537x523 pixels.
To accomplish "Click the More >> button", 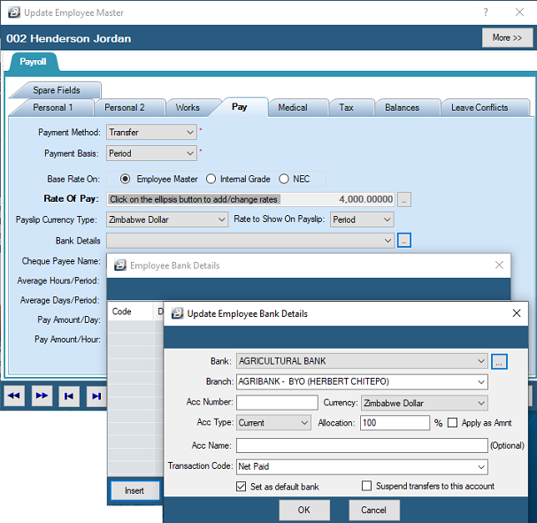I will point(507,38).
